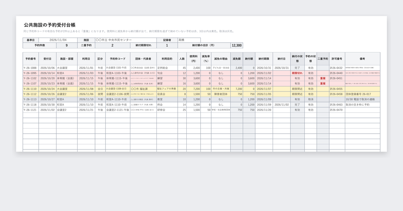Select reservation number cell Y-26-1088
403x211 pixels.
point(31,68)
